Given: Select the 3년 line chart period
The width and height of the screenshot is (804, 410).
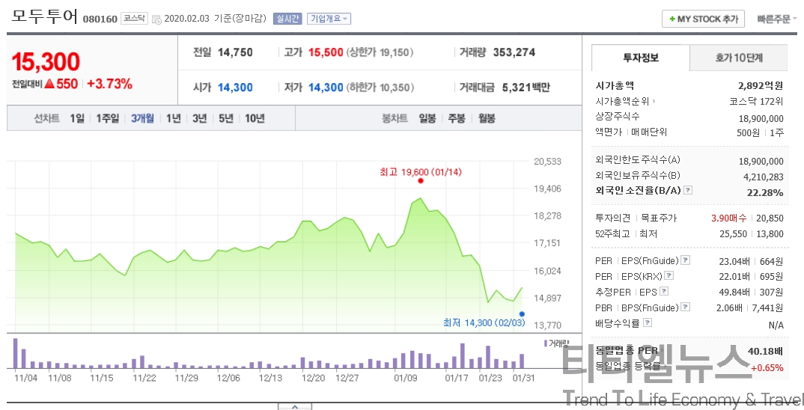Looking at the screenshot, I should tap(199, 118).
